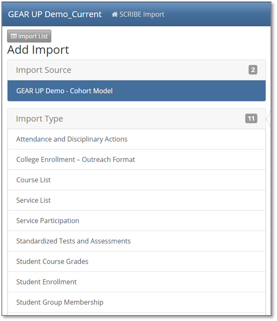Select the Student Enrollment import type
This screenshot has height=321, width=277.
point(46,282)
